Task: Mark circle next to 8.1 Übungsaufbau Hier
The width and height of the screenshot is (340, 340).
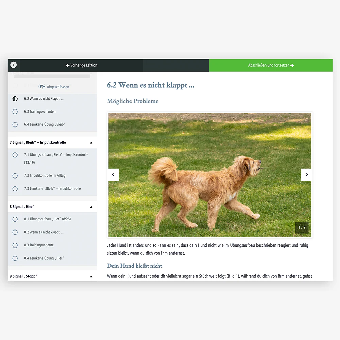Action: click(x=15, y=219)
